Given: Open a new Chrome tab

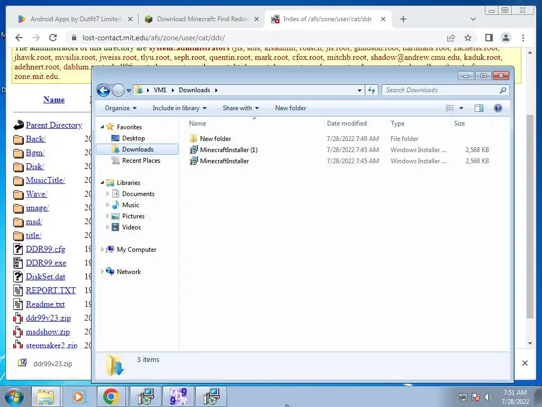Looking at the screenshot, I should (x=403, y=19).
